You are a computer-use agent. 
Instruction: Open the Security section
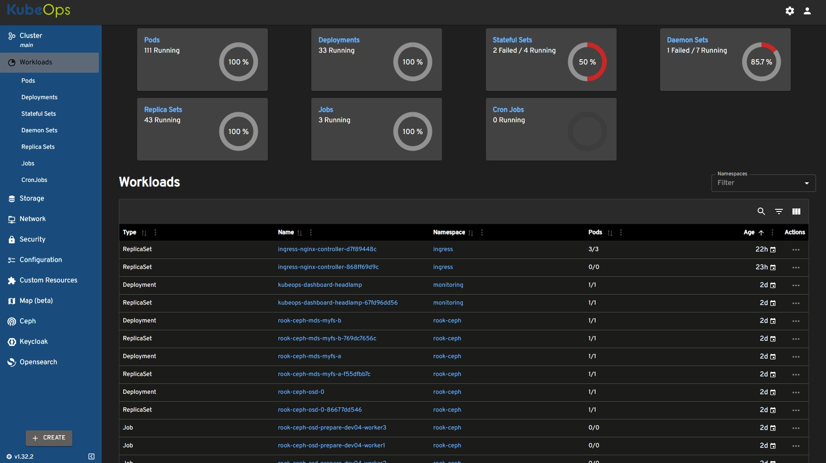(32, 239)
